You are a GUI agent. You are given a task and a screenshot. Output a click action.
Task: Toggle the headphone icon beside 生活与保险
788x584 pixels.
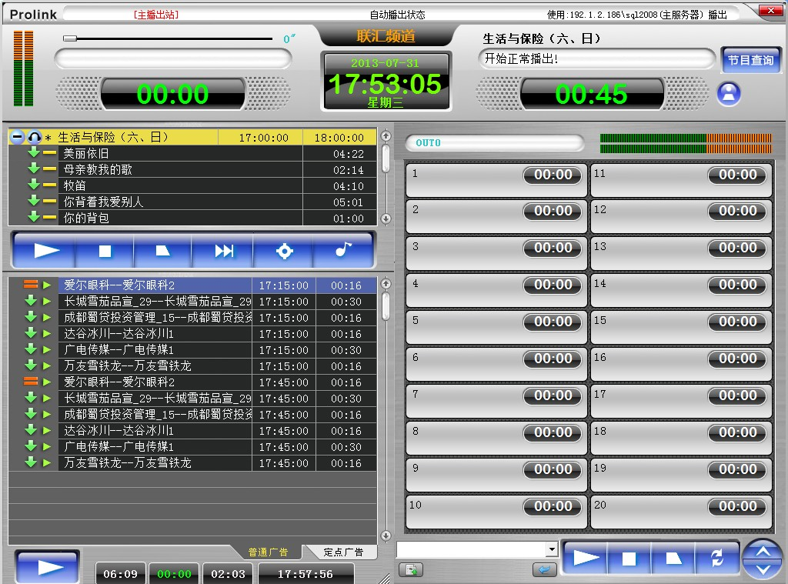click(35, 138)
